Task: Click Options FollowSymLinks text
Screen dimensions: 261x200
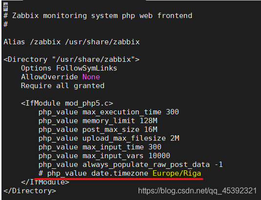Action: pyautogui.click(x=69, y=68)
